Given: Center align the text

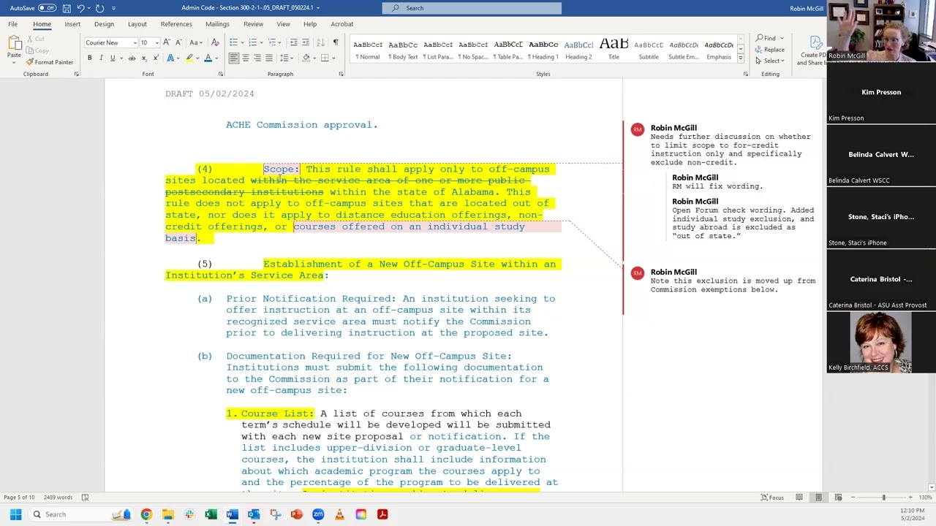Looking at the screenshot, I should coord(246,58).
